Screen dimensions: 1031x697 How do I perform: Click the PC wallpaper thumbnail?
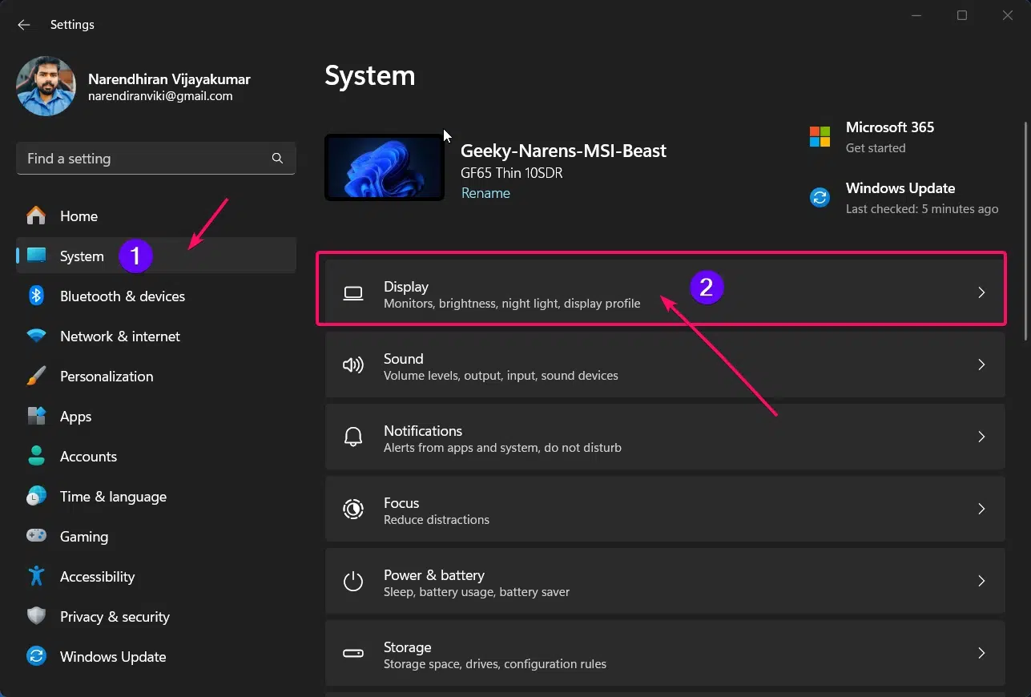pos(385,167)
